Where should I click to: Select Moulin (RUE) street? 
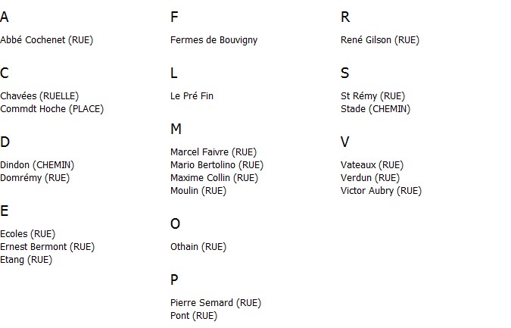pos(198,191)
